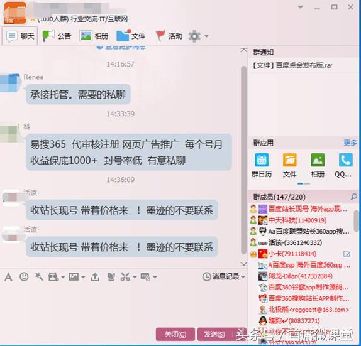
Task: Click Renee's avatar in the chat
Action: pos(9,83)
